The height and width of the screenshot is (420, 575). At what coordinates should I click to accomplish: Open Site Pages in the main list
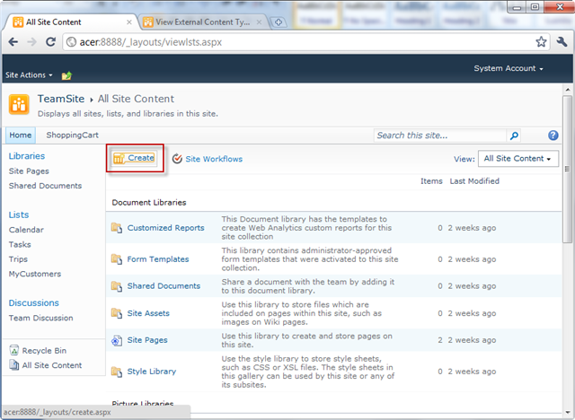pos(147,340)
